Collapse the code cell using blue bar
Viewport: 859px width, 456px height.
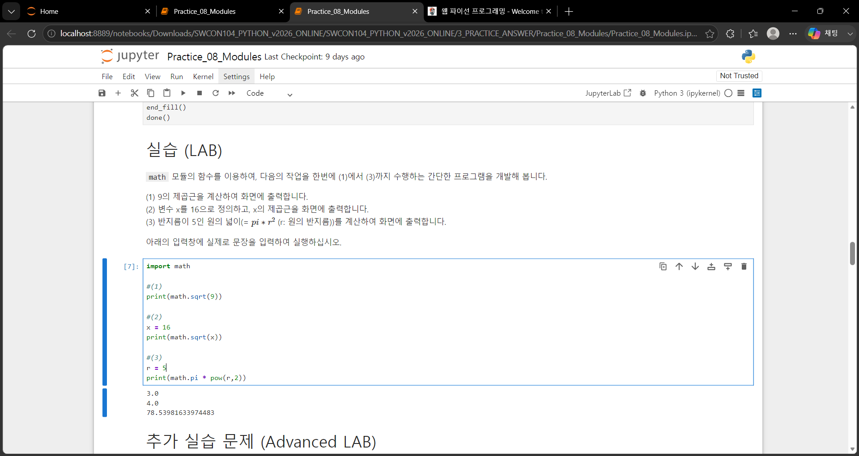click(x=105, y=322)
